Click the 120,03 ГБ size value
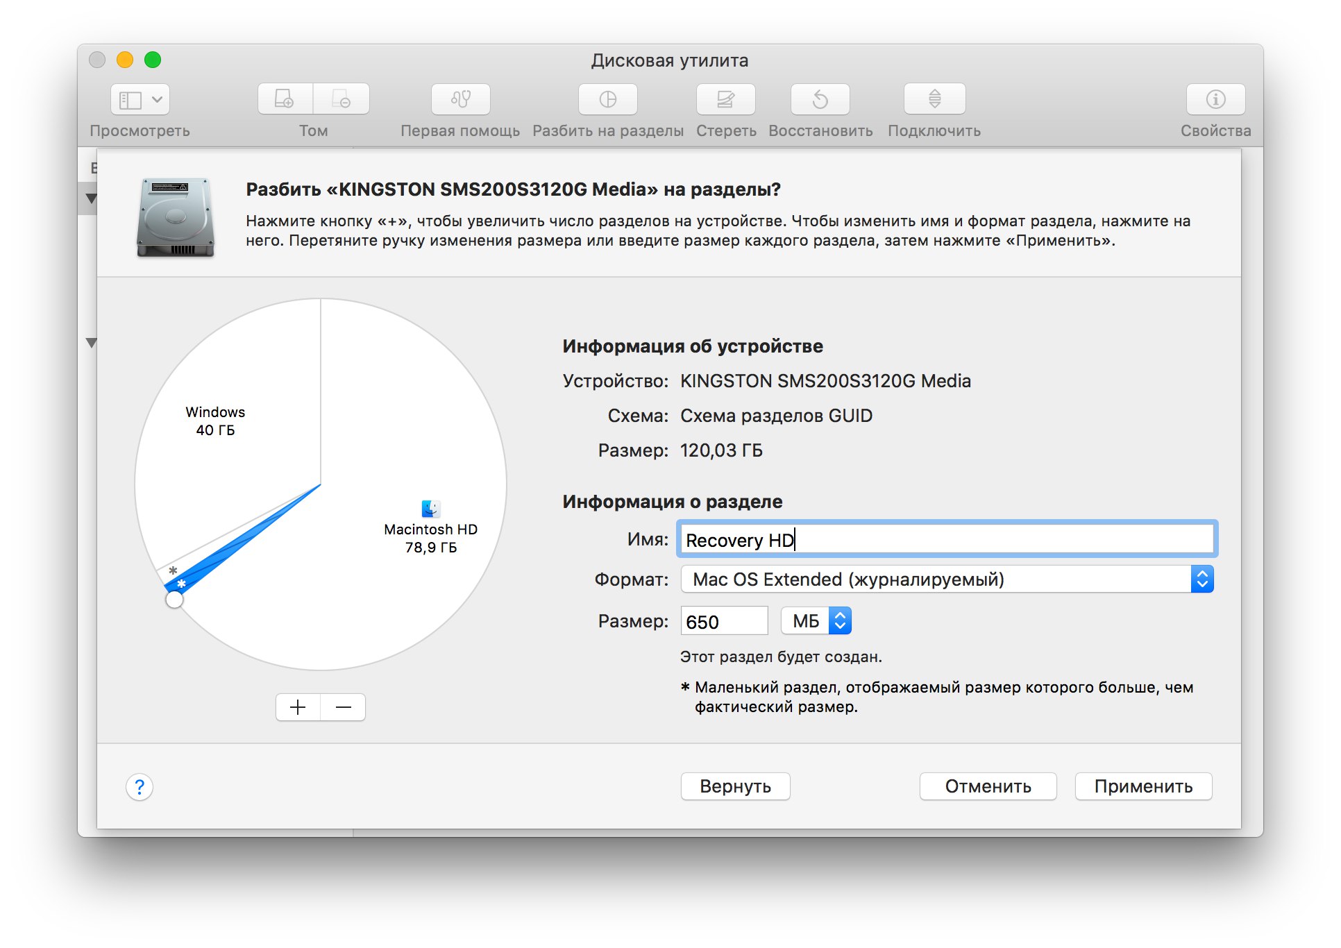Screen dimensions: 1341x948 pyautogui.click(x=721, y=450)
